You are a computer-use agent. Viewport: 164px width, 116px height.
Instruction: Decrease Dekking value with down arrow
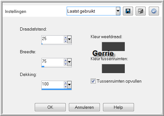[x=65, y=87]
